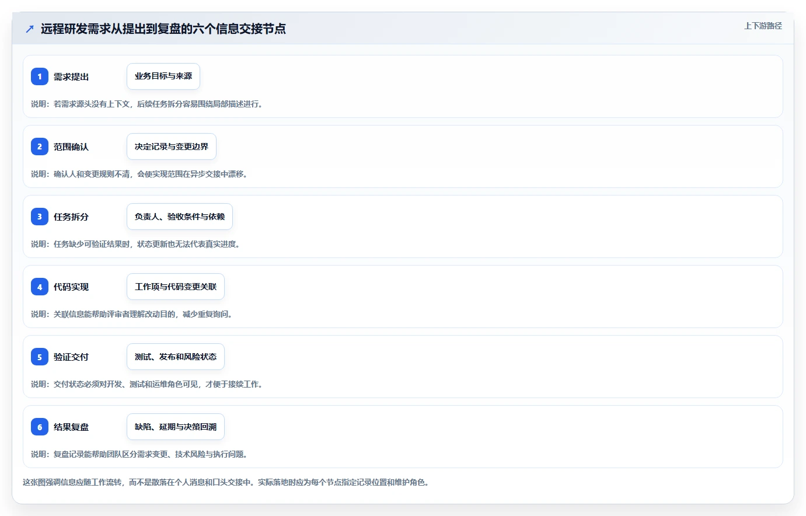Click the description starting 若需求源头没有上下文
Viewport: 806px width, 516px height.
148,104
